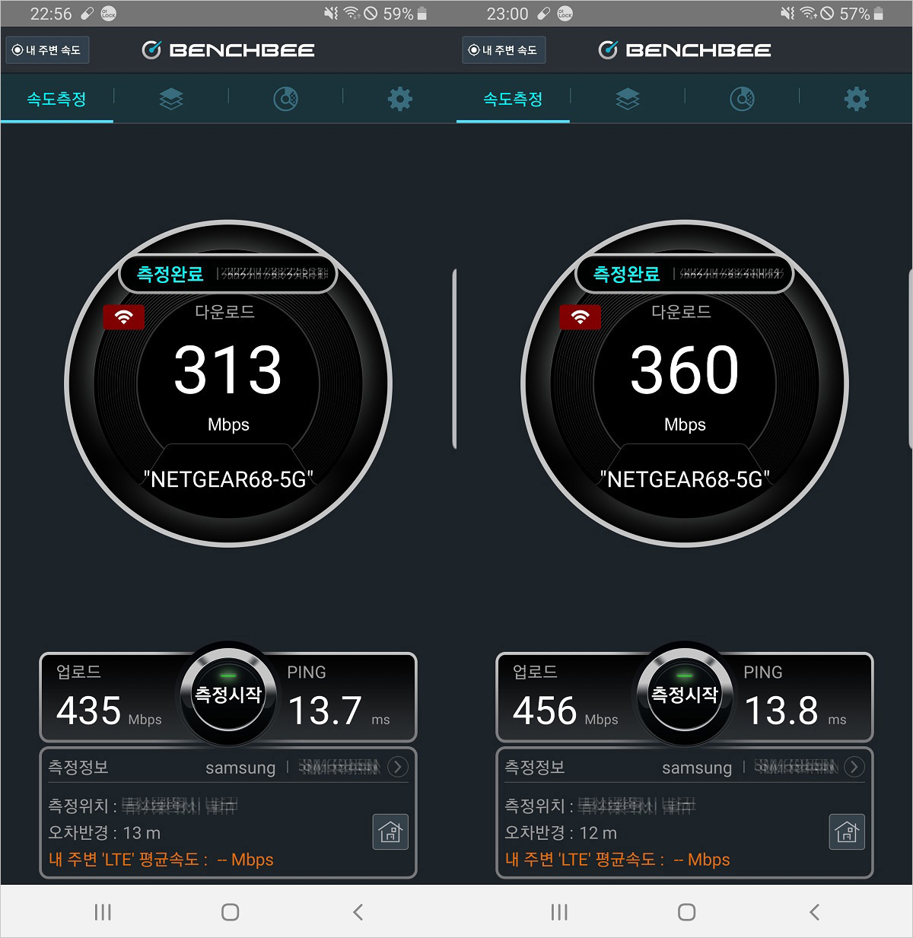Tap the home icon beside 12 m radius
Viewport: 913px width, 938px height.
[x=847, y=831]
